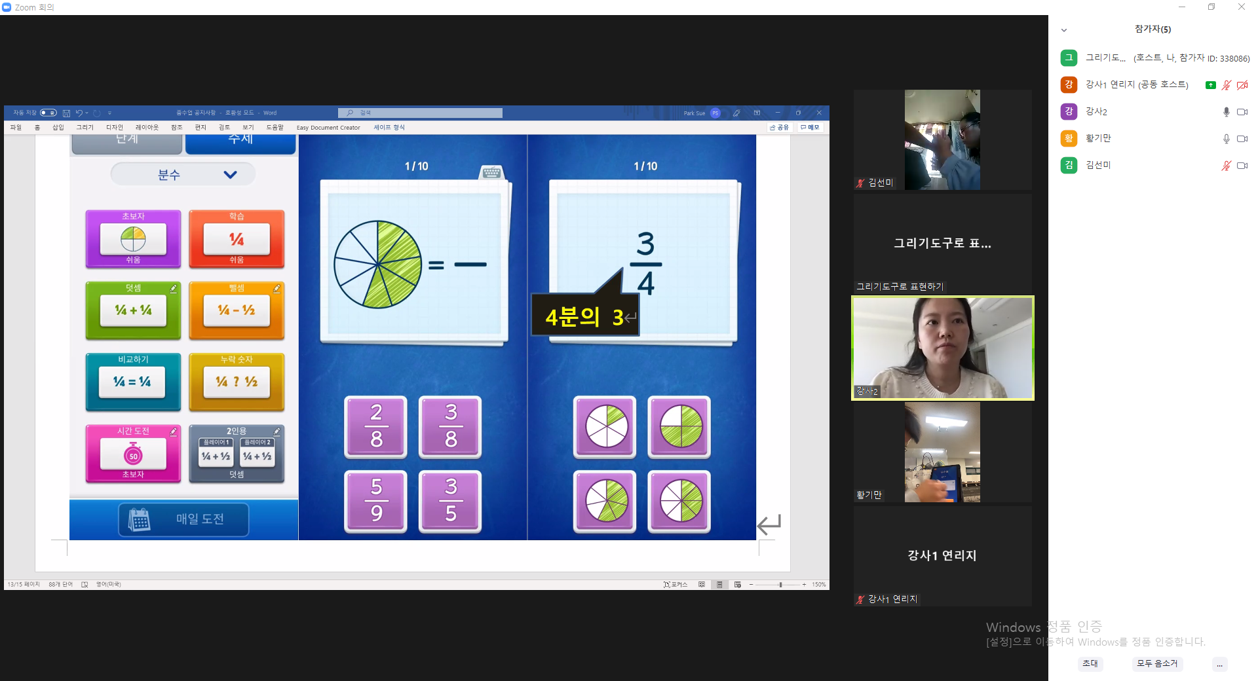The width and height of the screenshot is (1258, 681).
Task: Open the undo history dropdown arrow
Action: point(86,113)
